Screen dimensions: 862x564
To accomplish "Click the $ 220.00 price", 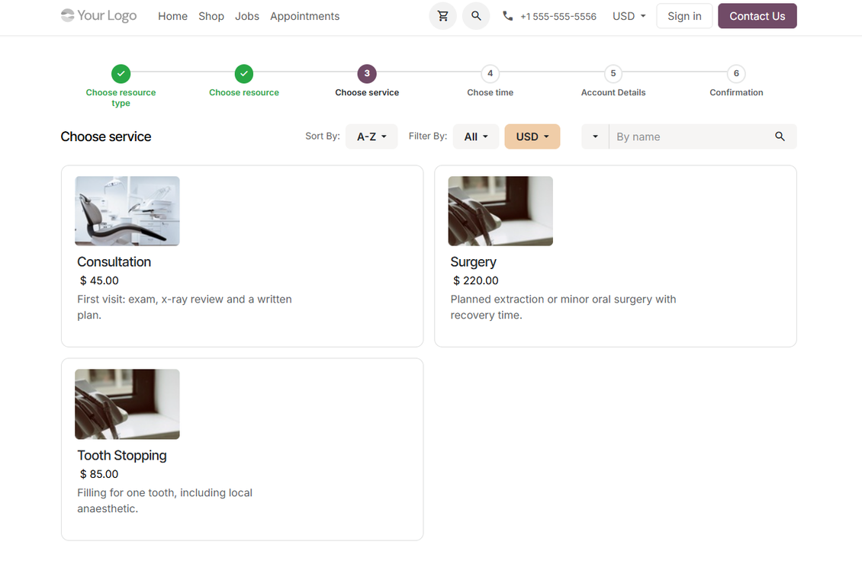I will click(475, 280).
